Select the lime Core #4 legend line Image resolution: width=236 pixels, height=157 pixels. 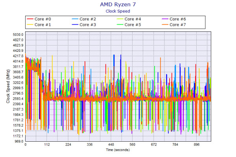tap(120, 19)
